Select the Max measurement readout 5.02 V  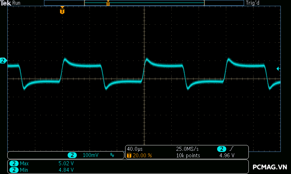(66, 163)
